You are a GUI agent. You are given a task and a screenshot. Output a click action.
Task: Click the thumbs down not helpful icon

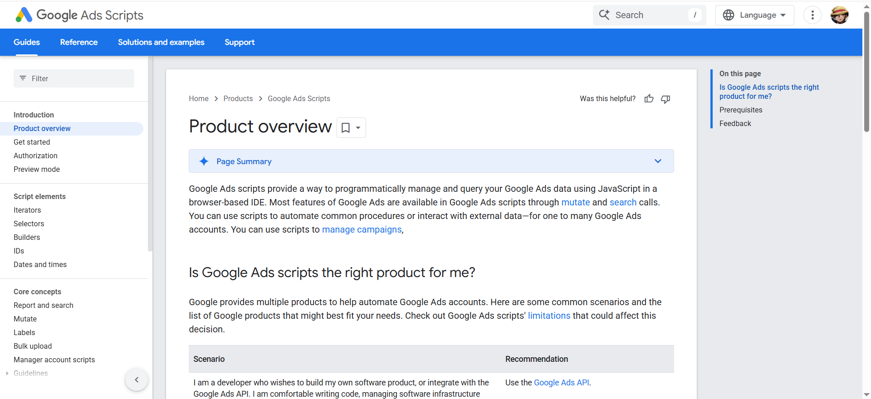[x=665, y=99]
